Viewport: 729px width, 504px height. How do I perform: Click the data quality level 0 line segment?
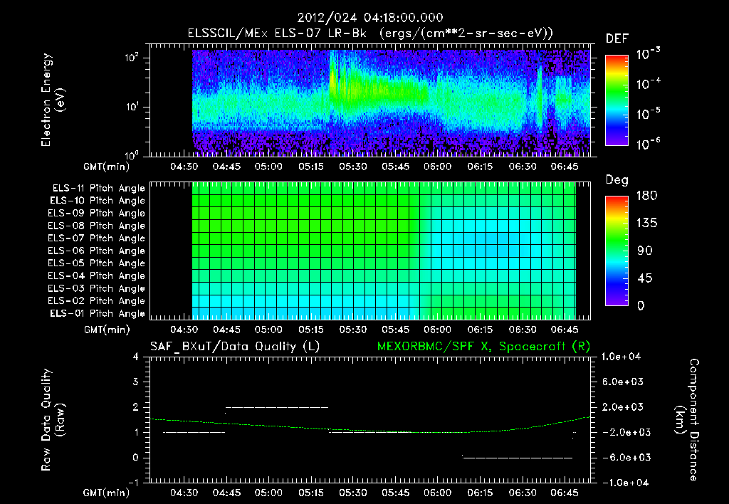[x=518, y=458]
